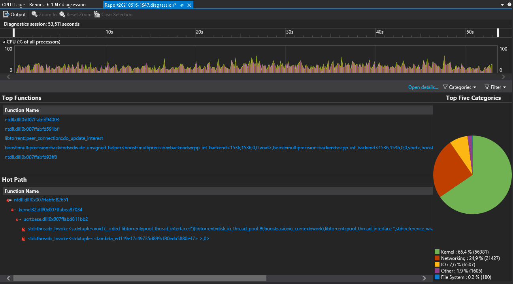The width and height of the screenshot is (513, 284).
Task: Switch to the CPU Usage report tab
Action: point(43,5)
